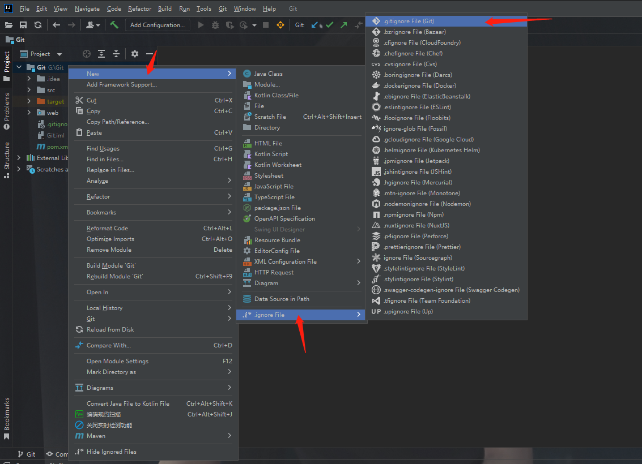Expand the Analyze context submenu
The width and height of the screenshot is (642, 464).
pyautogui.click(x=153, y=181)
